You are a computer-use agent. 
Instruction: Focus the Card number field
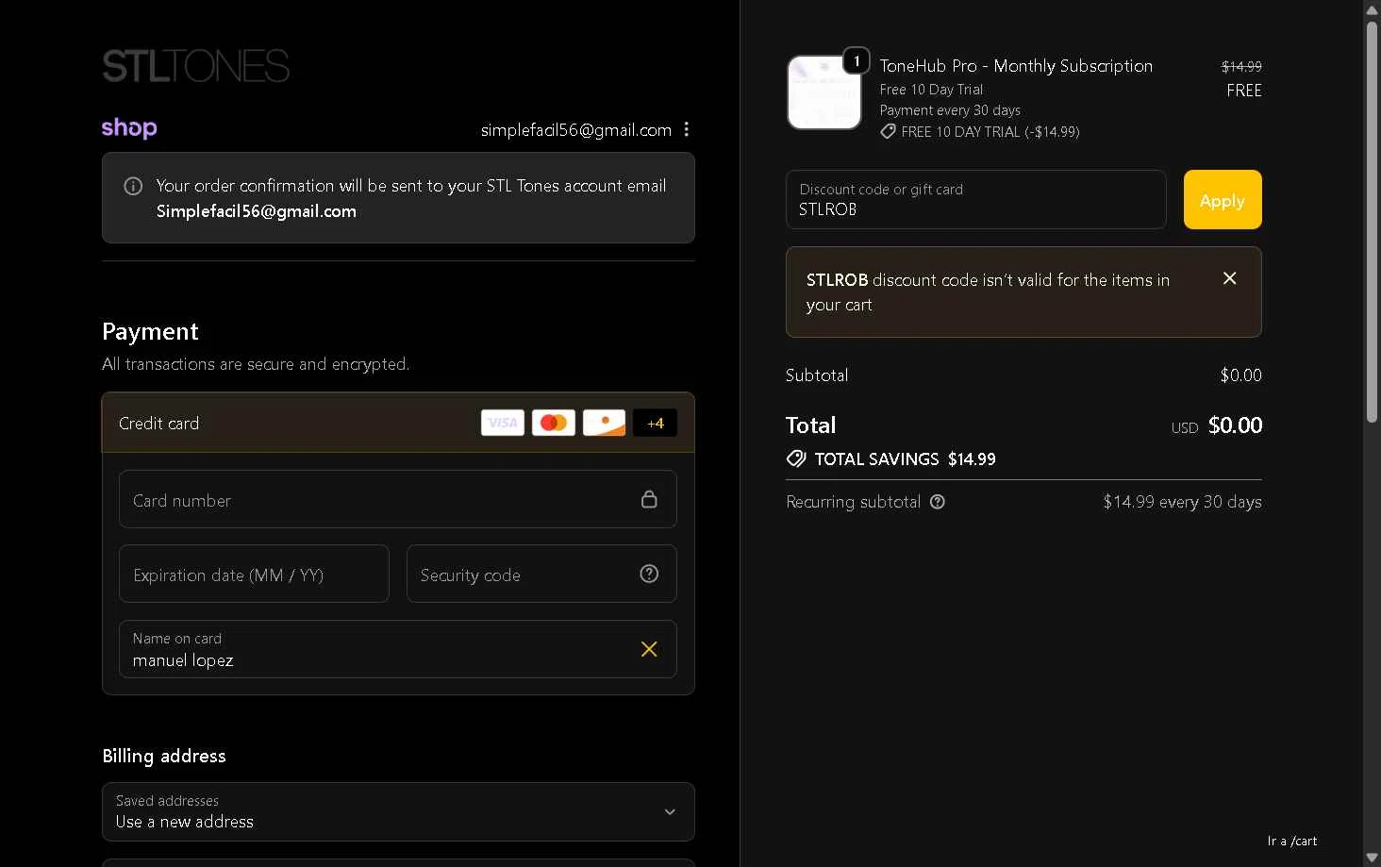point(397,499)
